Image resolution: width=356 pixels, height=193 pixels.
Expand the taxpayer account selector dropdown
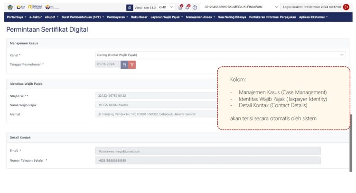point(241,7)
